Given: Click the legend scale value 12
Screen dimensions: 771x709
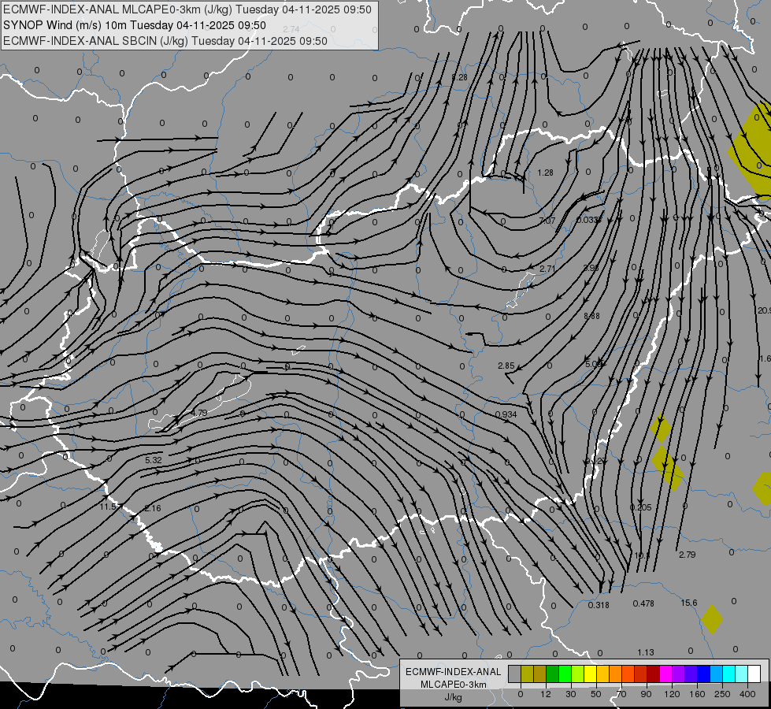Looking at the screenshot, I should pyautogui.click(x=546, y=694).
